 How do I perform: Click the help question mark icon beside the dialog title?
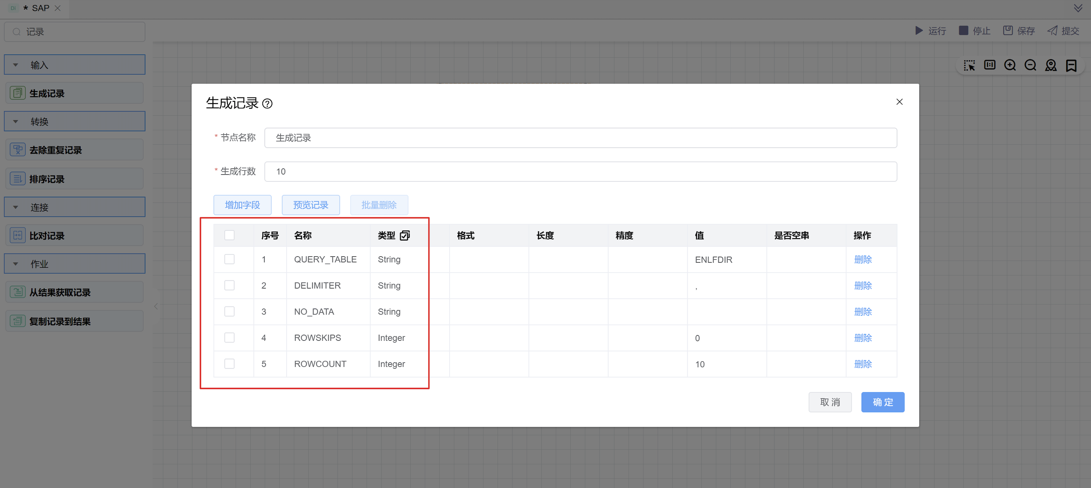(267, 104)
